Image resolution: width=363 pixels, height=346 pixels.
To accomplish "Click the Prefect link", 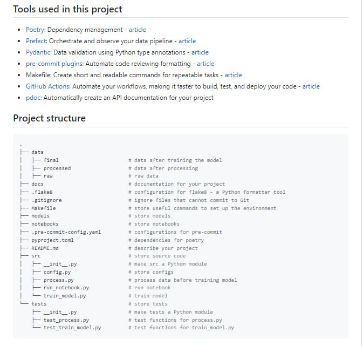I will 37,41.
